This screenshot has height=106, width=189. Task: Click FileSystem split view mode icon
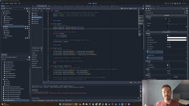29,57
